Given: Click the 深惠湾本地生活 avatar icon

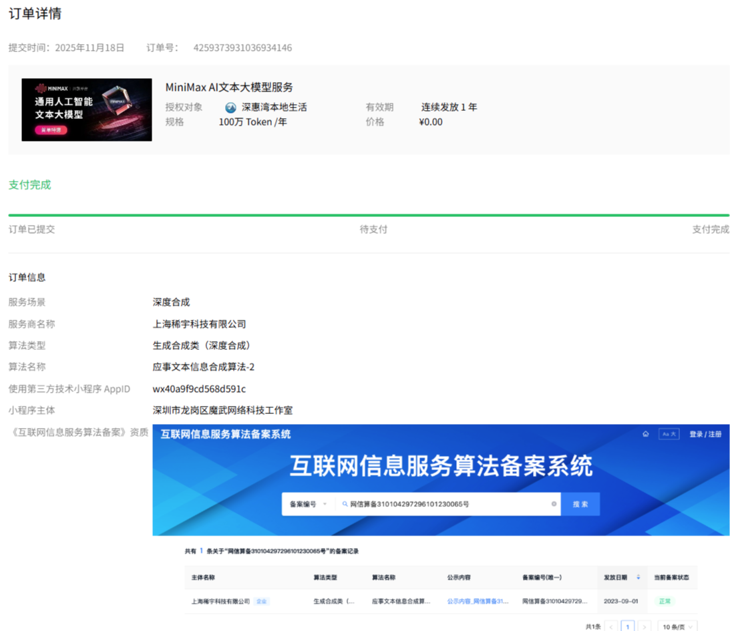Looking at the screenshot, I should [231, 108].
